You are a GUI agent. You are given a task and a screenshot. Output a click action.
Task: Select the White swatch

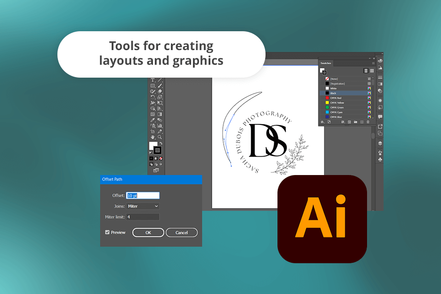tap(345, 88)
